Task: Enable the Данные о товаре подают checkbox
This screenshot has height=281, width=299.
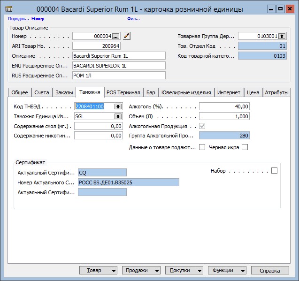Action: tap(202, 147)
